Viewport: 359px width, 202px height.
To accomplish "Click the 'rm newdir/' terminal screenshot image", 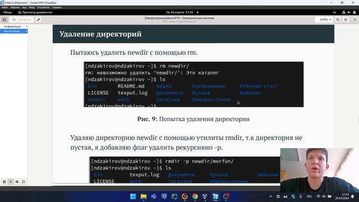I will click(x=194, y=84).
